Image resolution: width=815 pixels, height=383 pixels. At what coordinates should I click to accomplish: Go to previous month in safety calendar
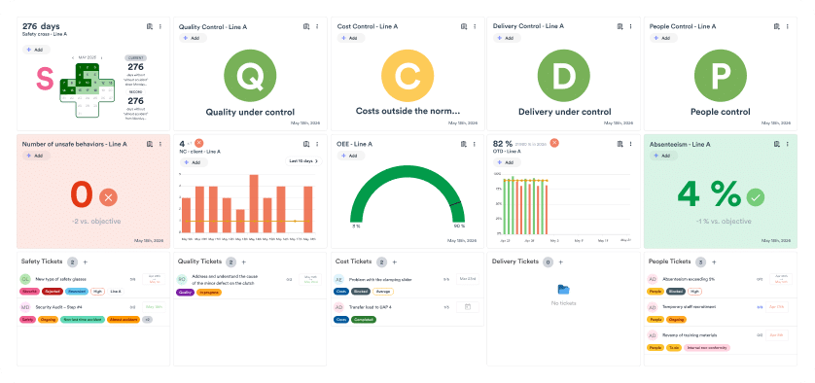(x=73, y=57)
